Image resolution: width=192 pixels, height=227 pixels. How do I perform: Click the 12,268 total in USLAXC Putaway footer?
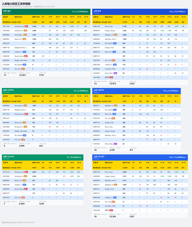113,217
